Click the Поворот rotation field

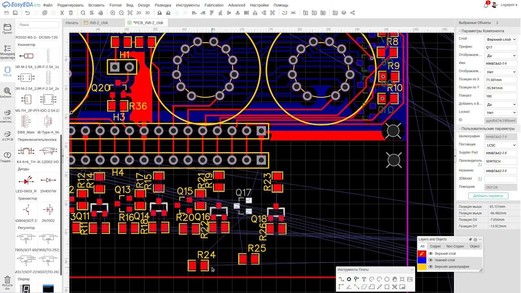click(x=501, y=96)
